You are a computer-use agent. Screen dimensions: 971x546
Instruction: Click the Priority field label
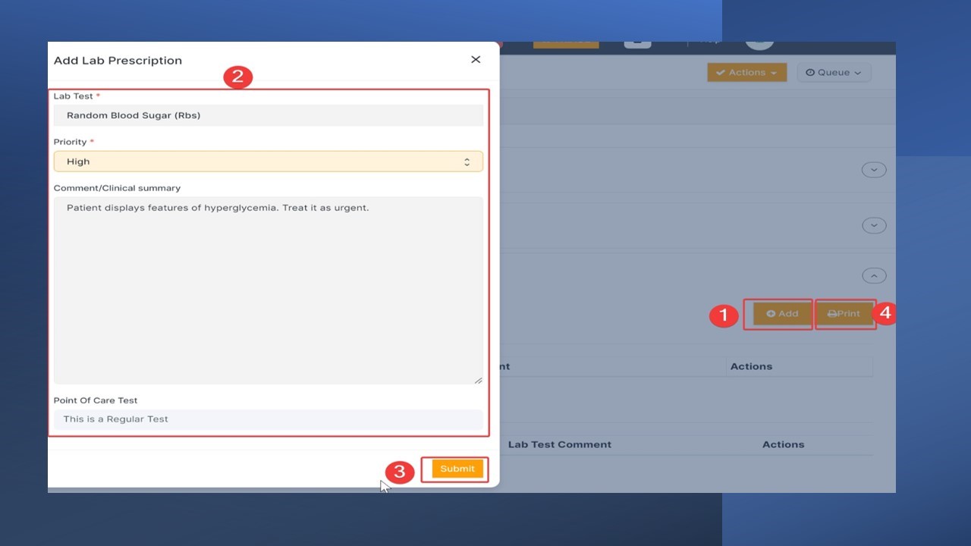coord(74,142)
